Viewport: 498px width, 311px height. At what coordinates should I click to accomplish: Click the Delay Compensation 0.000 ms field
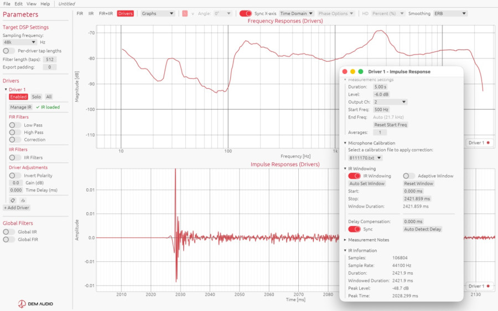pos(413,222)
